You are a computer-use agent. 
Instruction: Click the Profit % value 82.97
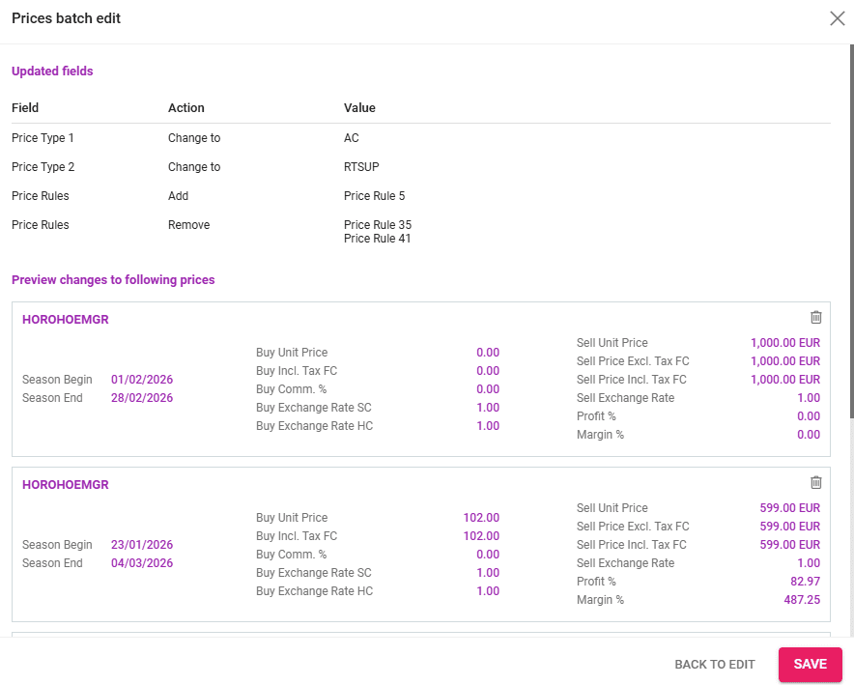point(808,581)
